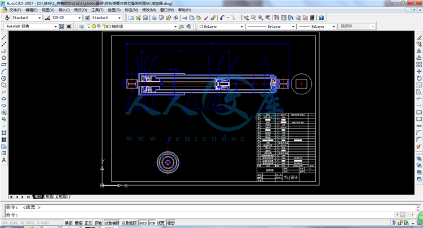Toggle 正交 ortho mode in status bar
Viewport: 423px width, 228px height.
pyautogui.click(x=88, y=223)
